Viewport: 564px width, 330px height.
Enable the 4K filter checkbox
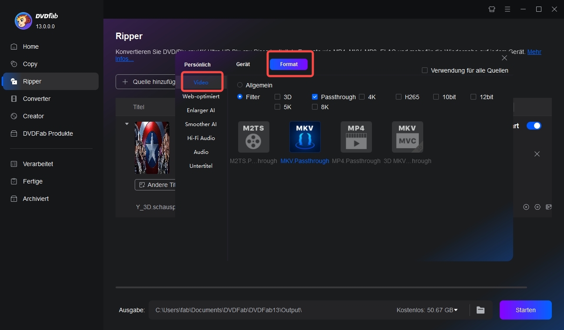(362, 97)
